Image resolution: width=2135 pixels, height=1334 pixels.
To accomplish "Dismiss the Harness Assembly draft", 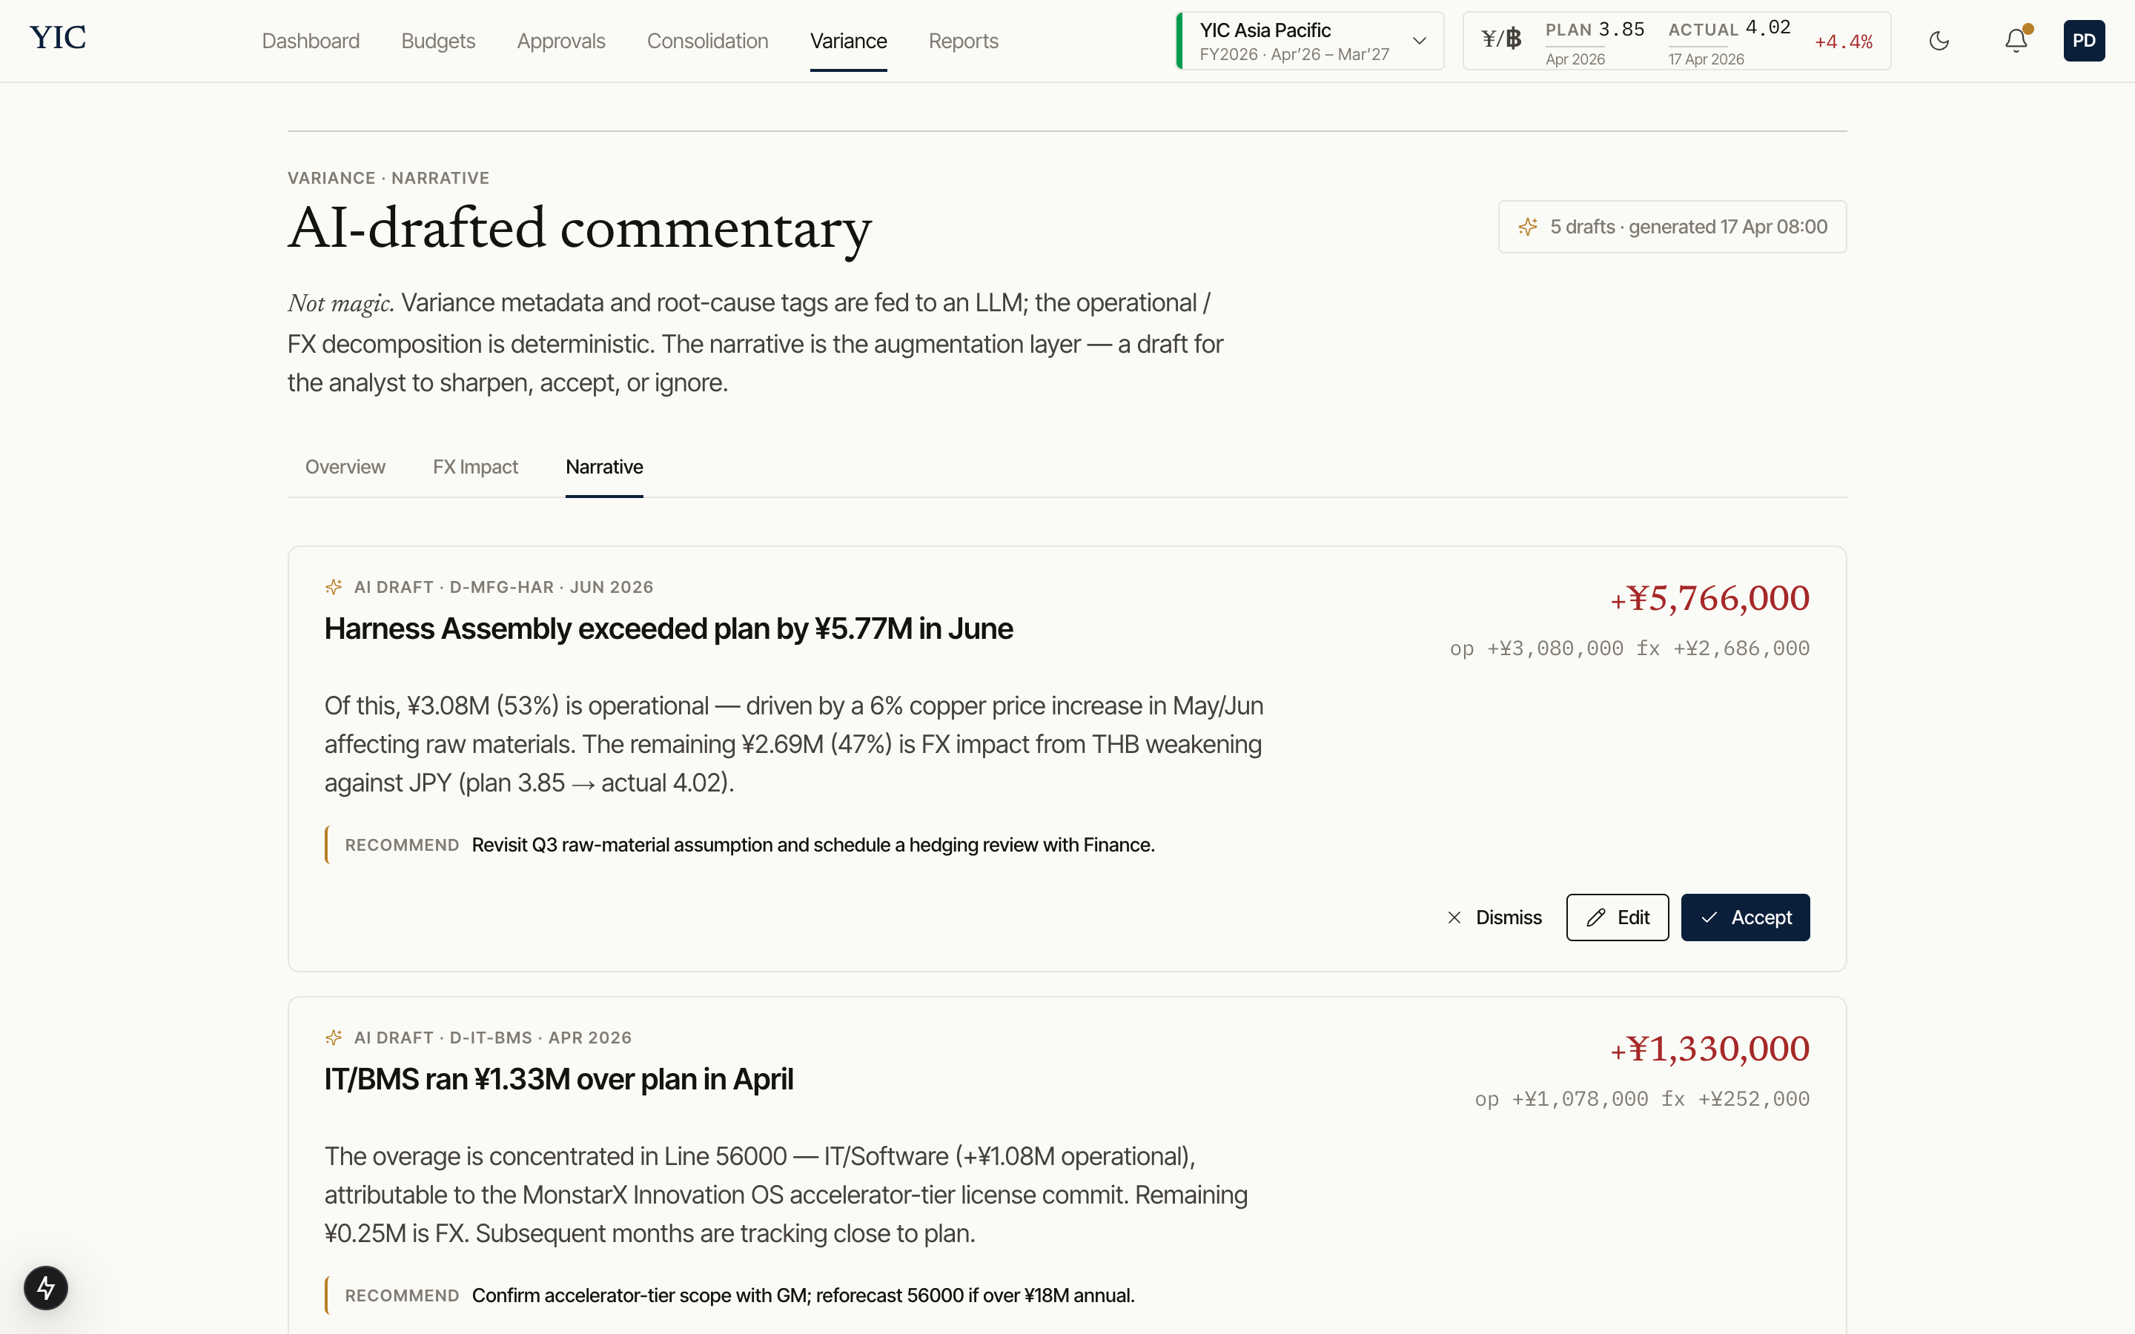I will (1494, 917).
